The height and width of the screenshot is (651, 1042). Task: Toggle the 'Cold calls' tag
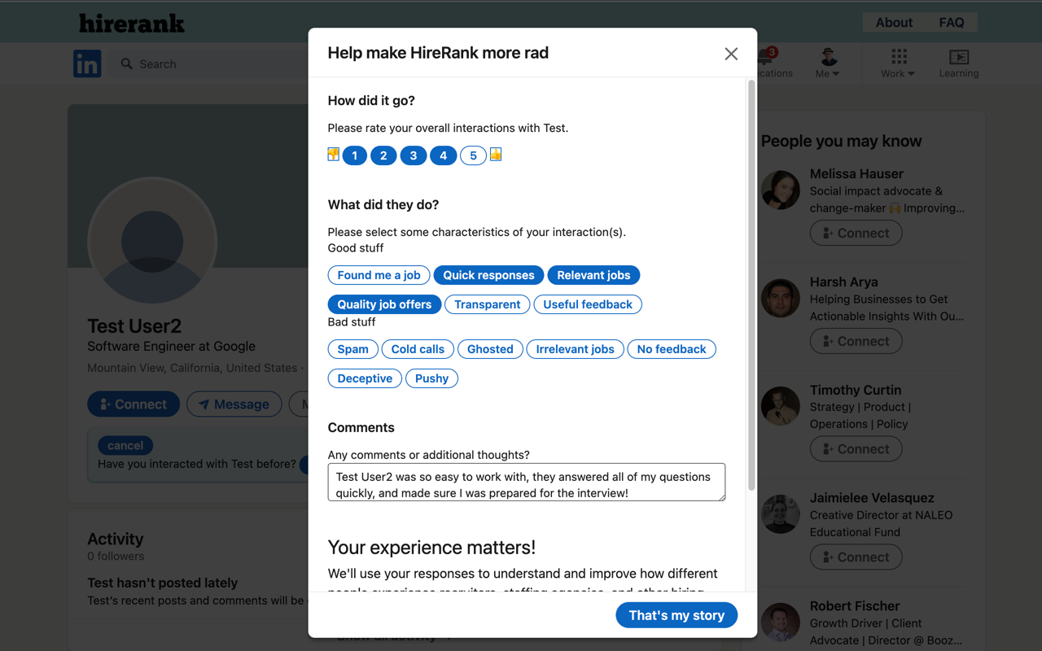point(418,349)
